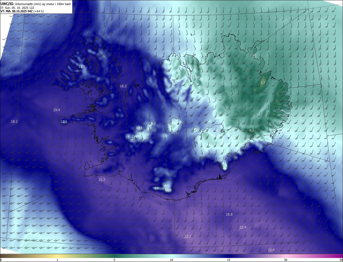Click the 3.7 value label on the map
The width and height of the screenshot is (343, 262).
[x=263, y=83]
